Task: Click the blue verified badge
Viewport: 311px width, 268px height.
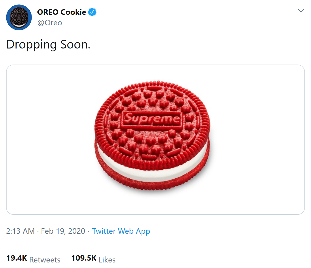Action: point(92,12)
